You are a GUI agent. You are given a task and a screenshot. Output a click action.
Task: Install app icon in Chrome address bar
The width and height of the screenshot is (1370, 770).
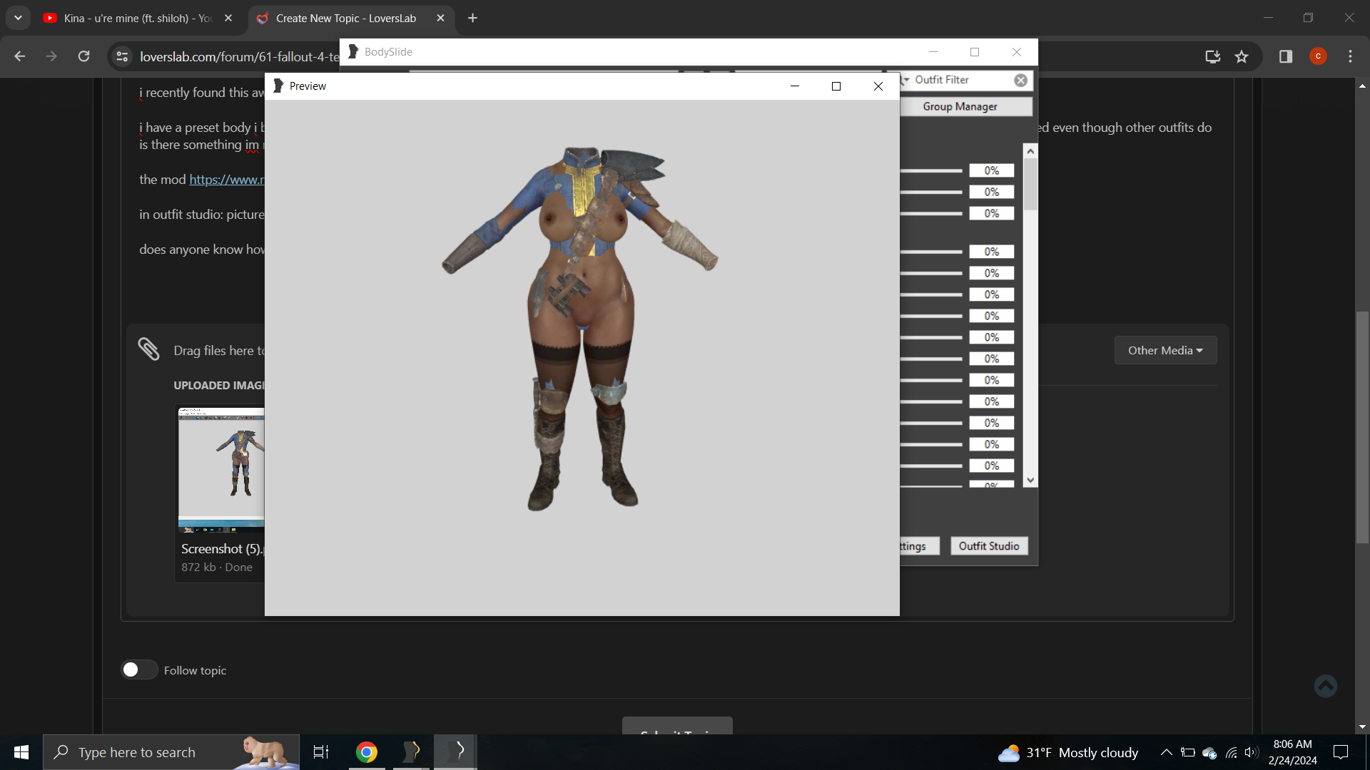(x=1212, y=56)
